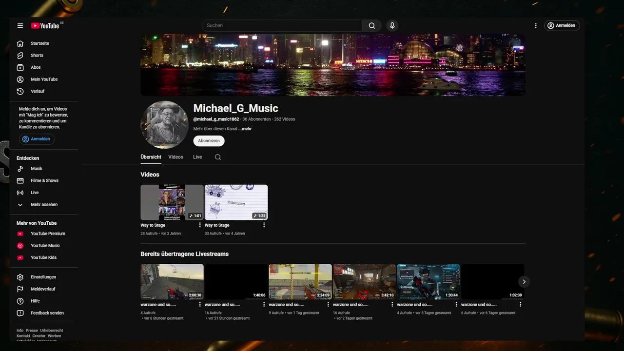
Task: Expand channel description via ...mehr
Action: 245,129
